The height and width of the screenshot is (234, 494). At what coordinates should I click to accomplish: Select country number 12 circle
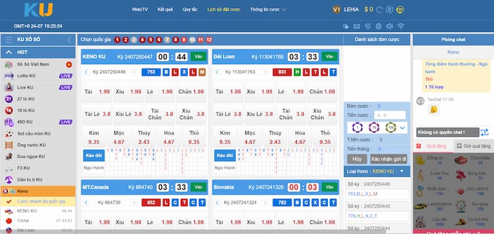(x=209, y=40)
